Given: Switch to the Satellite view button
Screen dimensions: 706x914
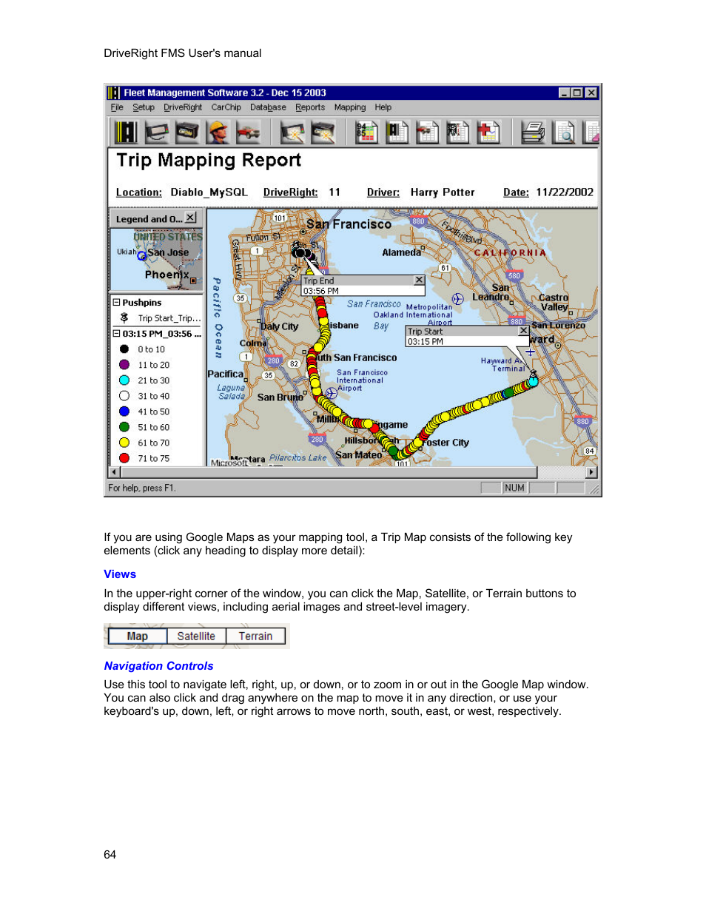Looking at the screenshot, I should [x=196, y=636].
